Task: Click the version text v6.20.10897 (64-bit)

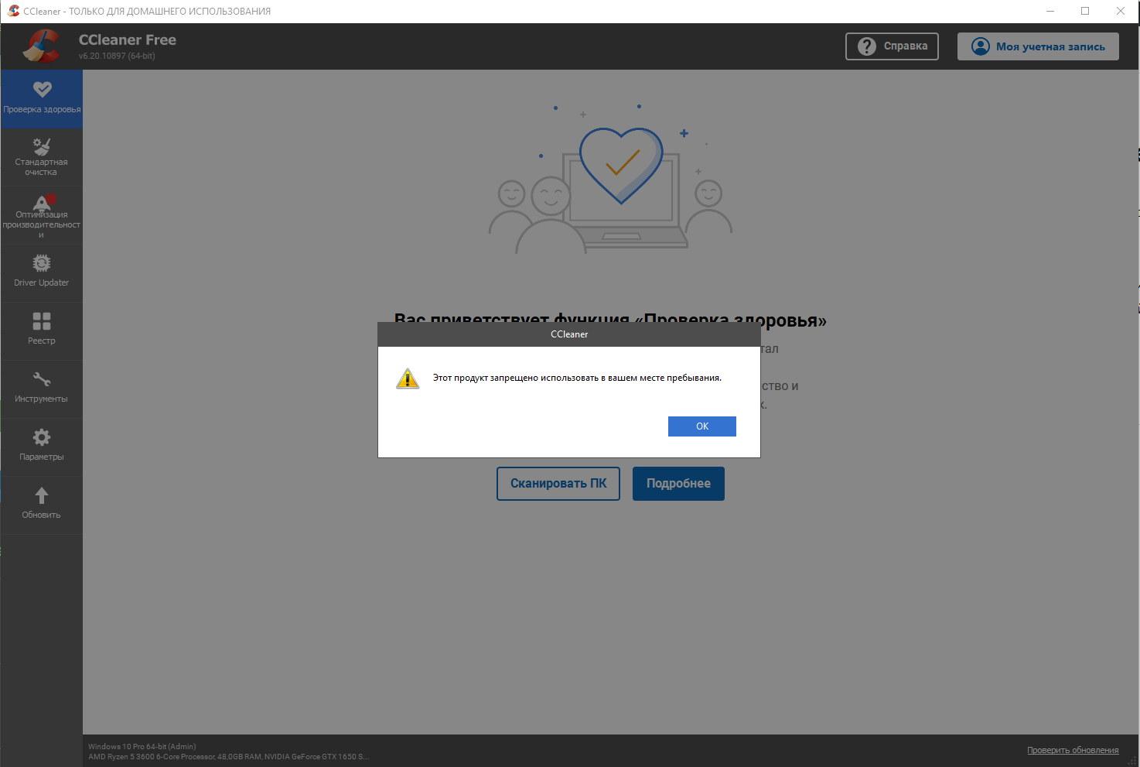Action: (117, 56)
